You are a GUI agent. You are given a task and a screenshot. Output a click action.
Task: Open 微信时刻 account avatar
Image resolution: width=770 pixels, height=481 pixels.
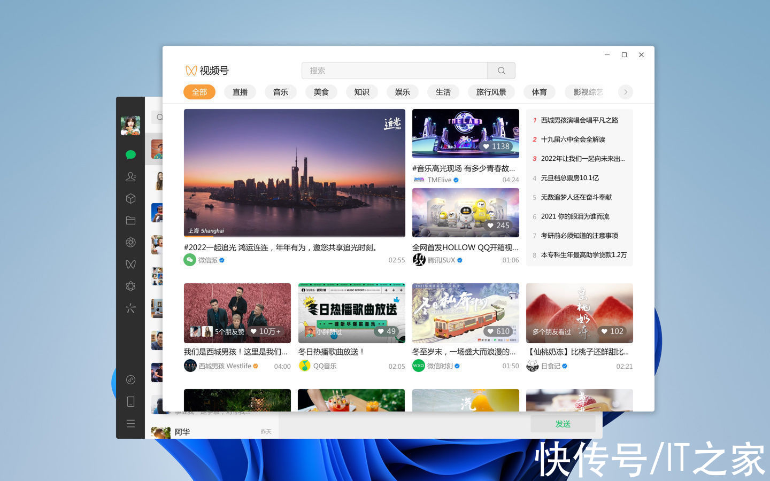tap(419, 366)
